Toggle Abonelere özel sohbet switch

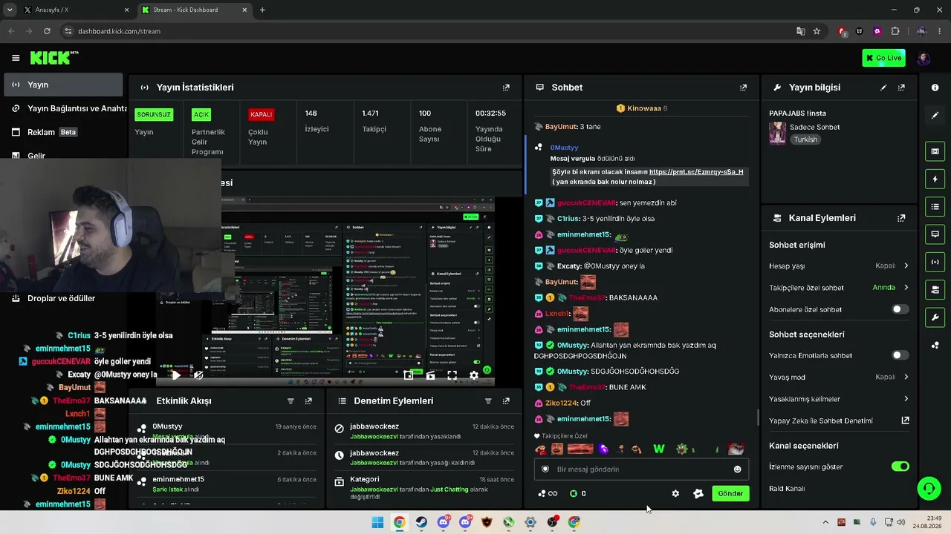pyautogui.click(x=900, y=309)
